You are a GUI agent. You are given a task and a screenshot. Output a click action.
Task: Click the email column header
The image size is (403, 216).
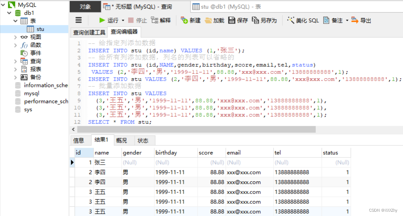pos(249,152)
